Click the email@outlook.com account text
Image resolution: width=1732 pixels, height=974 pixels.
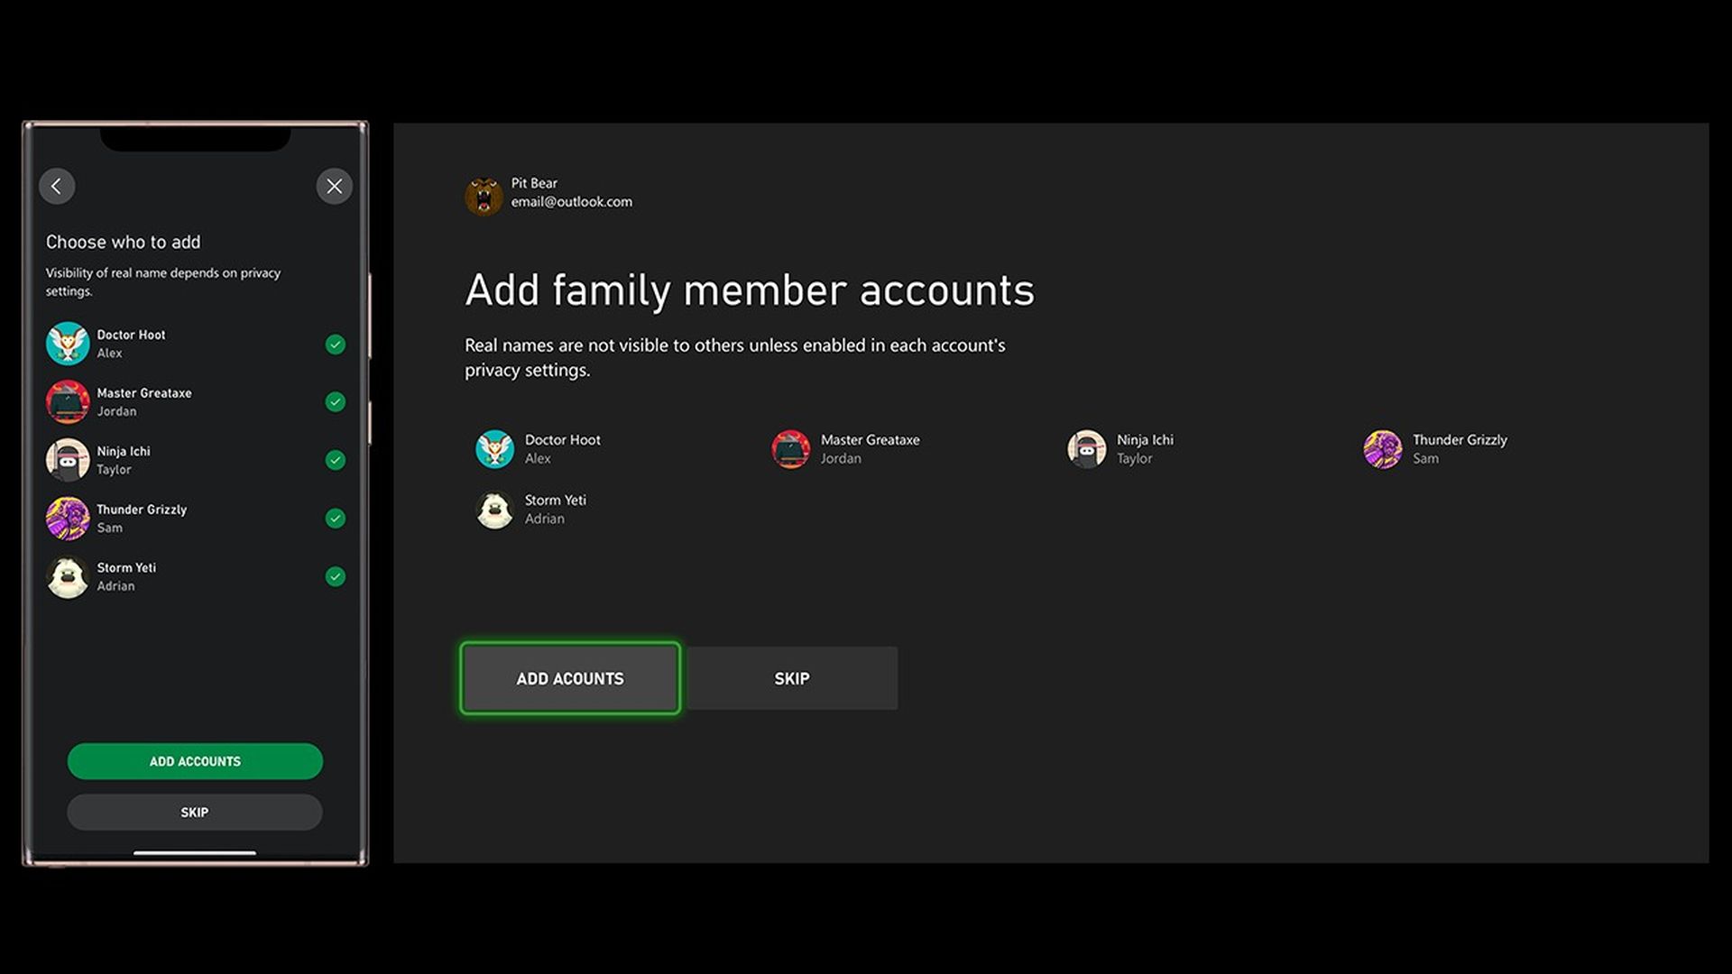point(570,202)
